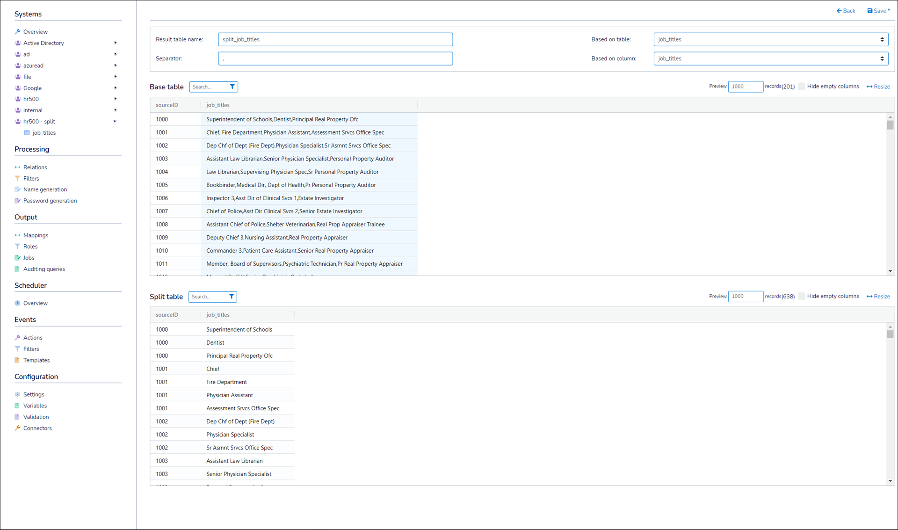The image size is (898, 530).
Task: Click the Connectors wrench icon
Action: (x=18, y=428)
